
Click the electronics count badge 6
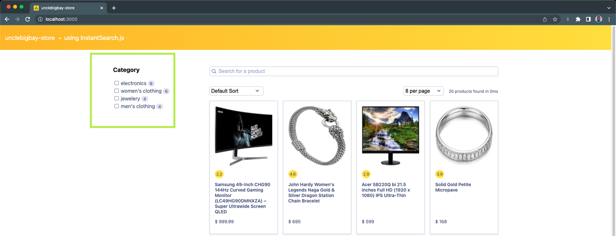[151, 83]
